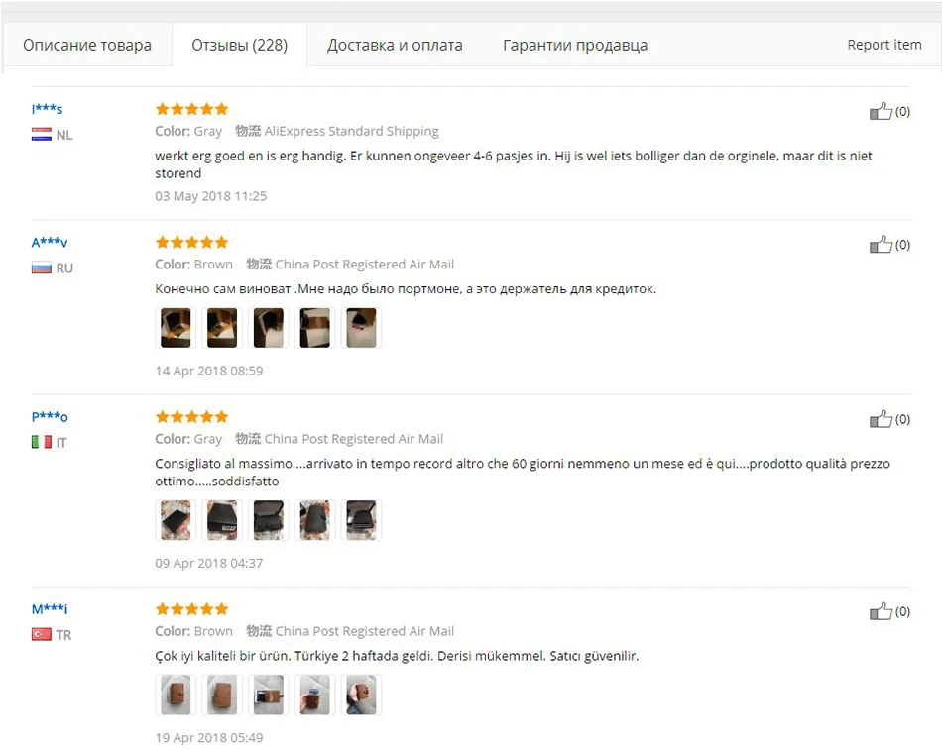
Task: Click the Report item link
Action: pos(884,45)
